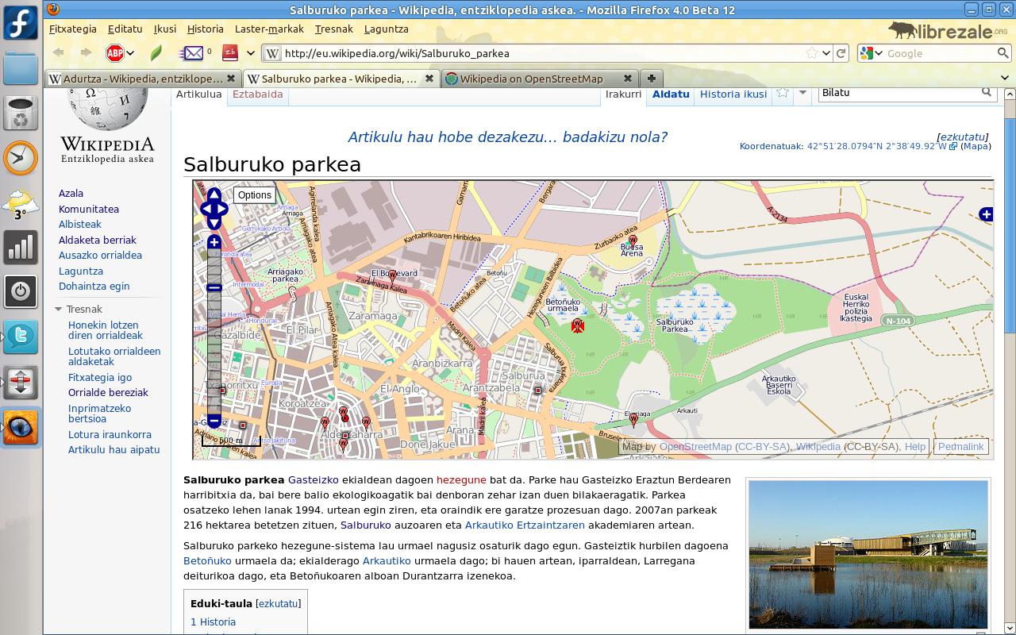Bookmark this page using URL bar star
Viewport: 1016px width, 635px height.
coord(812,53)
